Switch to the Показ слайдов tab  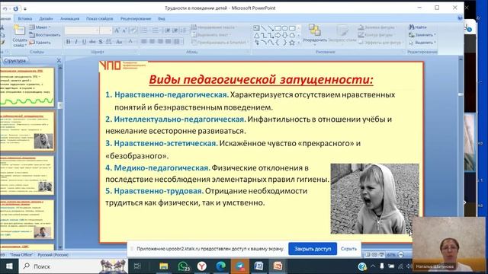(x=100, y=18)
